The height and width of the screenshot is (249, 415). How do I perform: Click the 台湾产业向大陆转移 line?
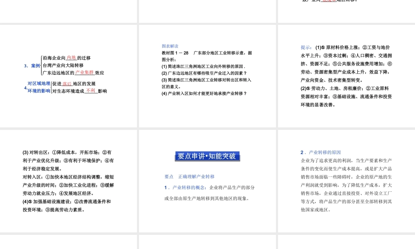coord(63,65)
